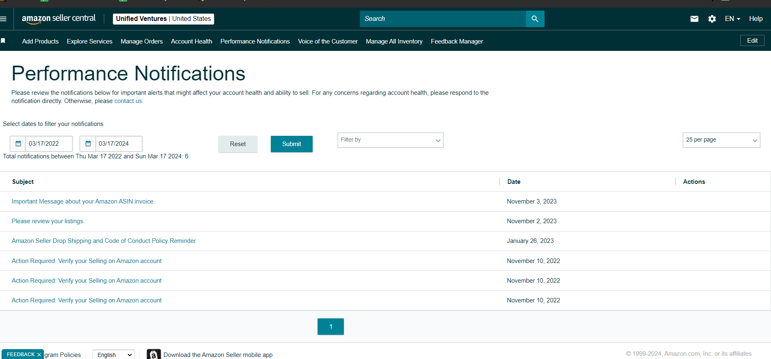Image resolution: width=771 pixels, height=359 pixels.
Task: Click the contact us link
Action: [128, 101]
